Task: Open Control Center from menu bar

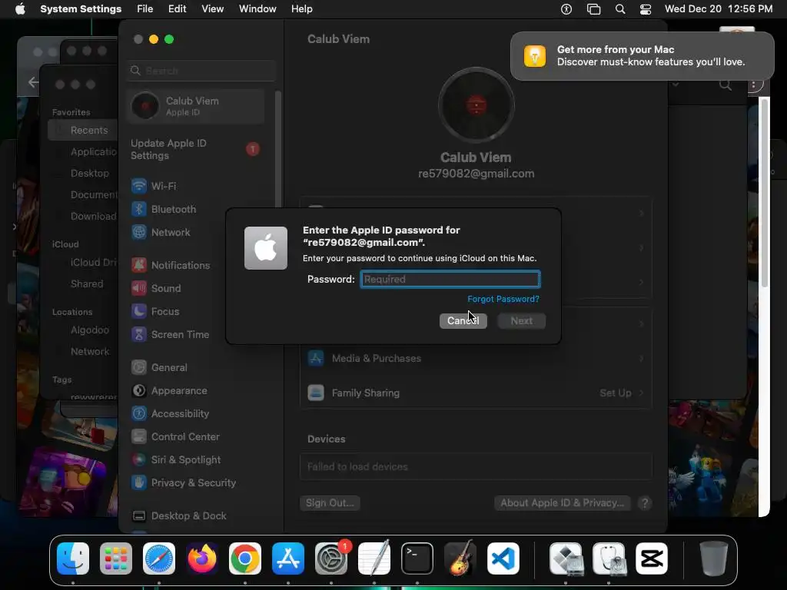Action: (646, 9)
